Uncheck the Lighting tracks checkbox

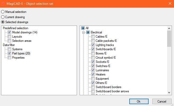(x=93, y=45)
